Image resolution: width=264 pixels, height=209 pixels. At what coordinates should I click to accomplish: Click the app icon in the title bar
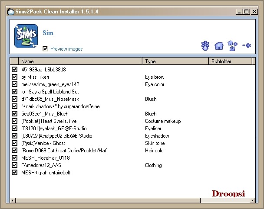[10, 12]
